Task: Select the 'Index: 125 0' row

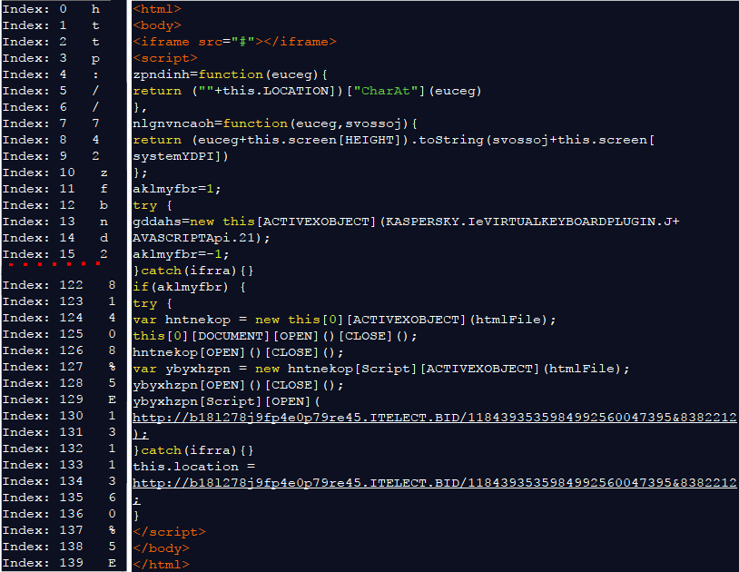Action: click(x=59, y=334)
